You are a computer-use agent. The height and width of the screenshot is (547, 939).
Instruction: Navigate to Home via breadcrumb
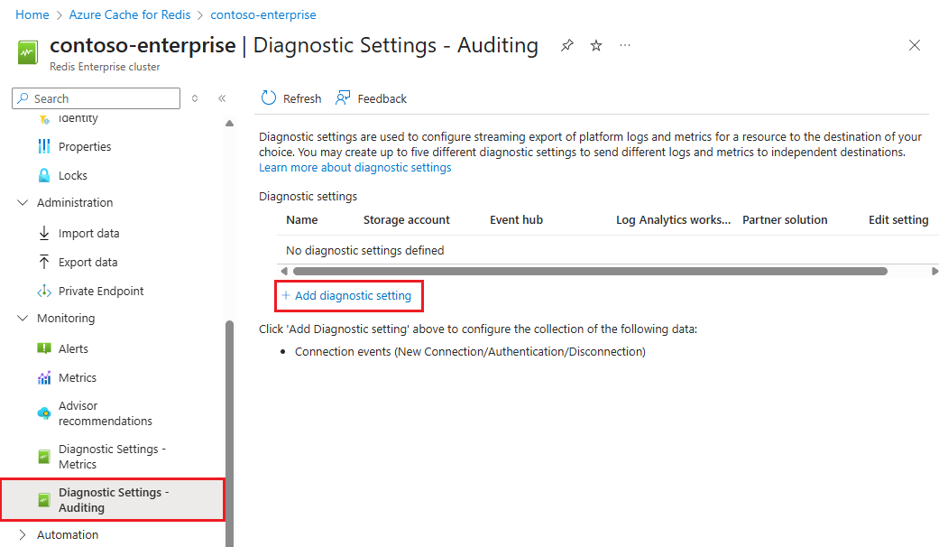point(32,14)
